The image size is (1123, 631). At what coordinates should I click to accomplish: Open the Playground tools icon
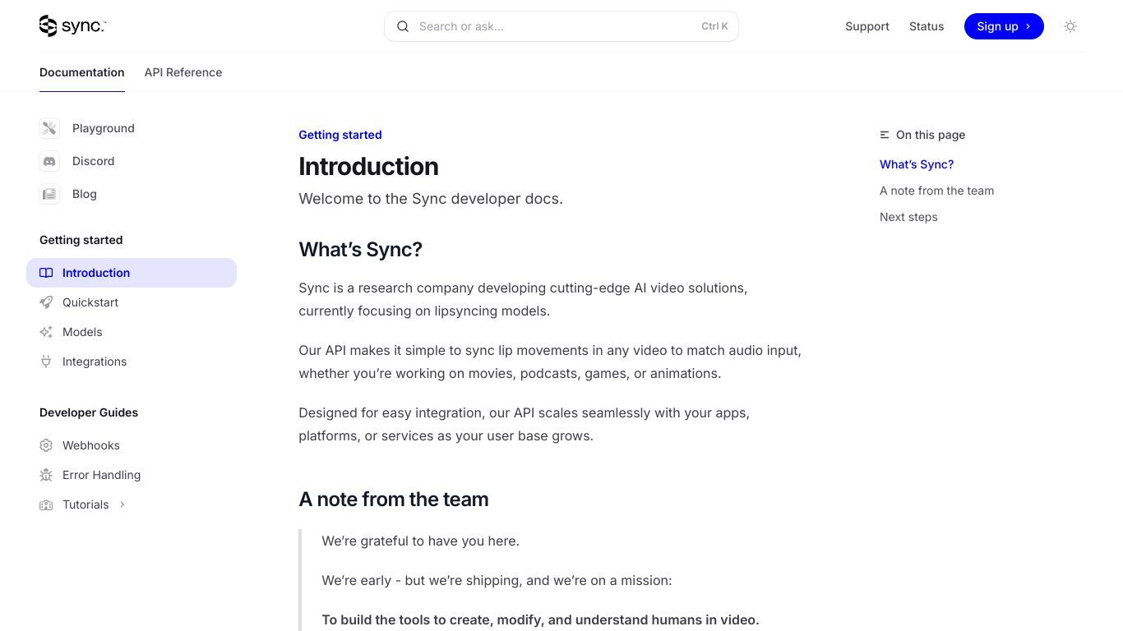pos(49,128)
